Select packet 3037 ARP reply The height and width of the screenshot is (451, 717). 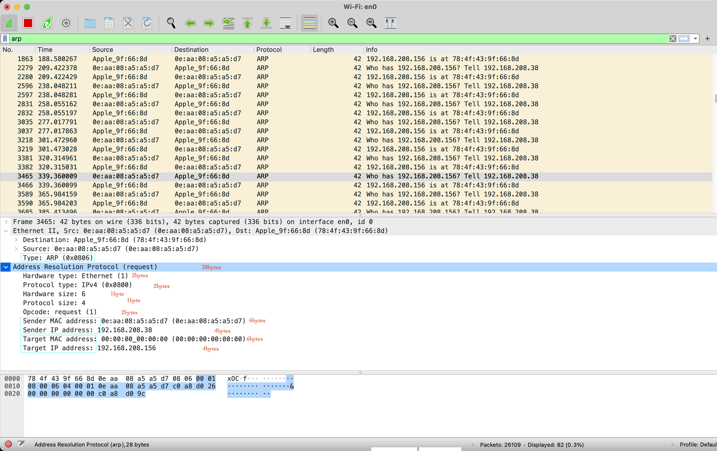(357, 131)
